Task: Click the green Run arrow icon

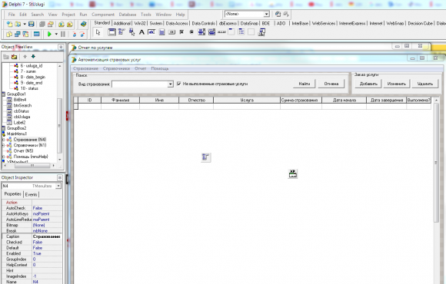Action: [49, 34]
